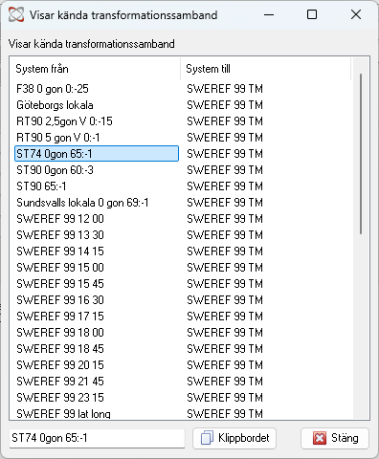Viewport: 379px width, 459px height.
Task: Click the red X icon on Stäng
Action: pos(320,438)
